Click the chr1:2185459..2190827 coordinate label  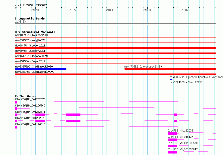31,5
